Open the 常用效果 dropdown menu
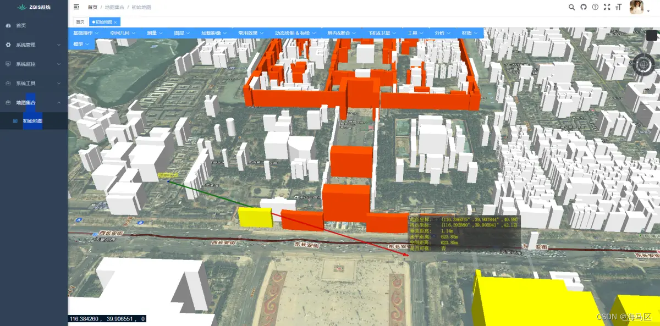 [x=251, y=33]
